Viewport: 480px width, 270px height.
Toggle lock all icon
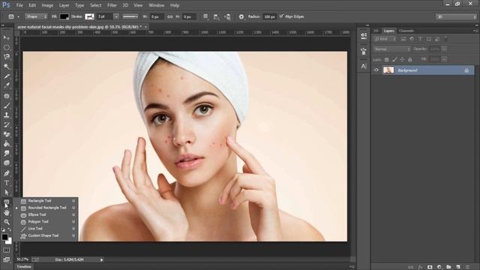coord(410,59)
